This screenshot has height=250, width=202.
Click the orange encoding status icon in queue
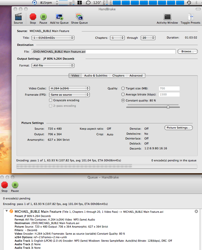pos(11,211)
